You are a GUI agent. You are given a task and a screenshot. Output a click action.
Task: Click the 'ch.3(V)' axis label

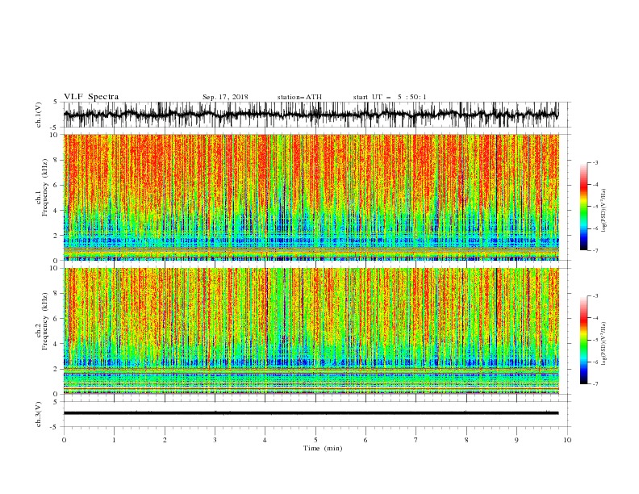point(39,414)
